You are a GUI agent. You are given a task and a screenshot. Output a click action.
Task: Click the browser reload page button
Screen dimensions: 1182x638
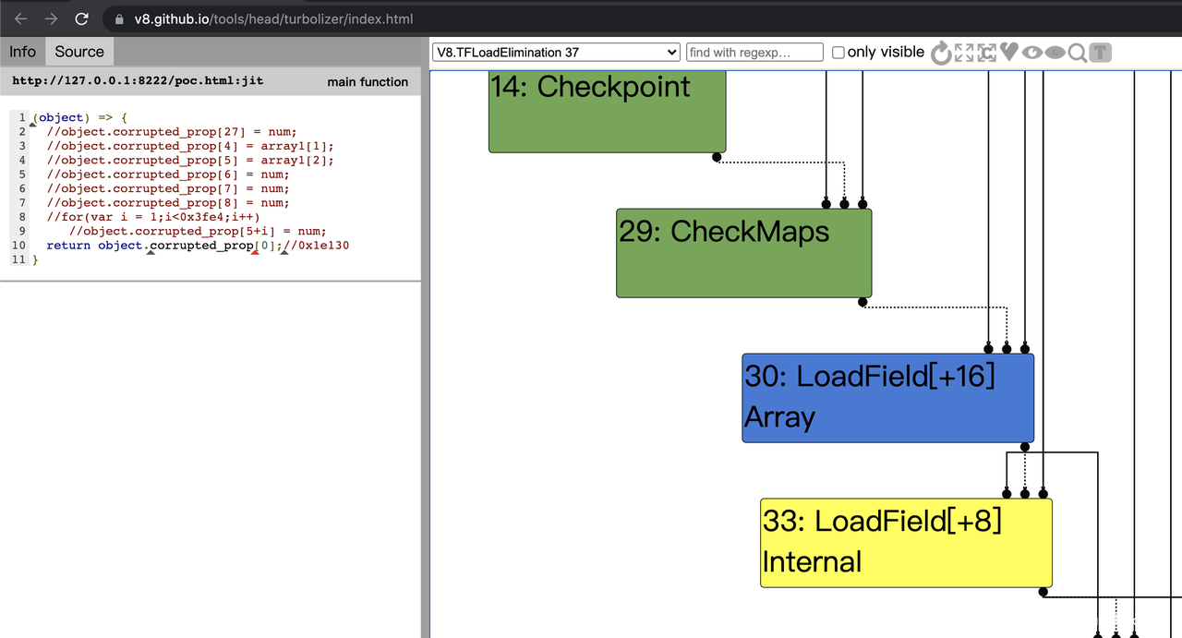pyautogui.click(x=81, y=18)
